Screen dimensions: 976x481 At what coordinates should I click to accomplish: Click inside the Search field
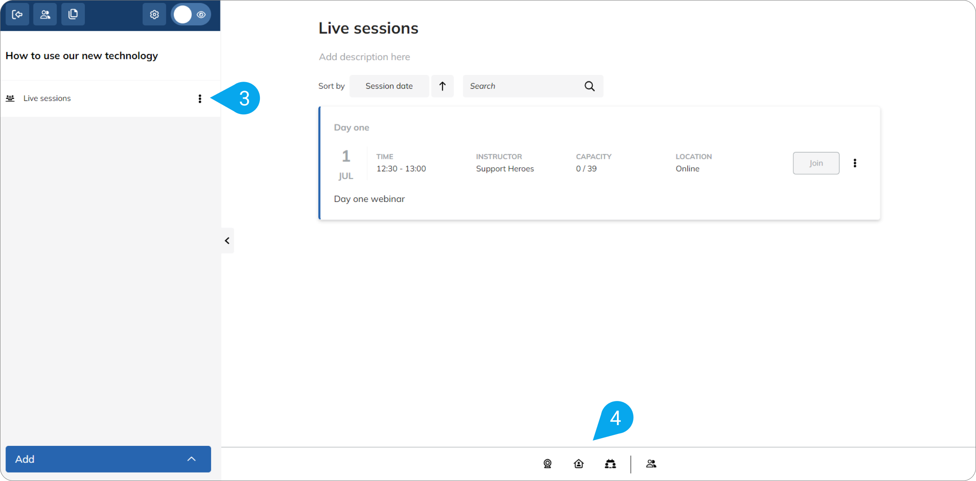click(521, 86)
